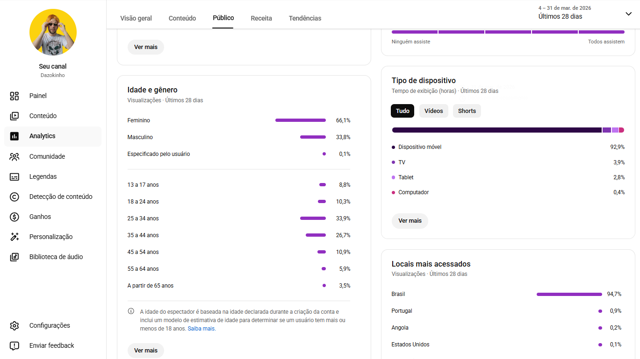Expand Idade e gênero with Ver mais
This screenshot has width=640, height=359.
(x=146, y=351)
